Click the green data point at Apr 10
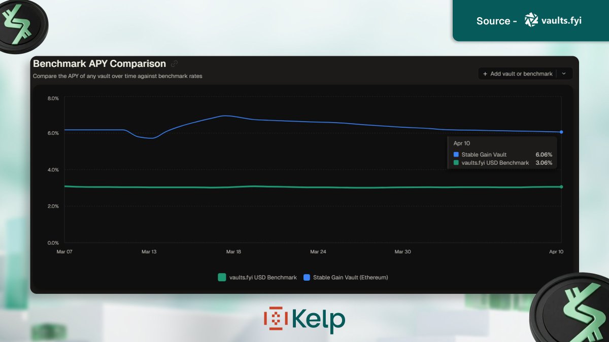 point(561,187)
